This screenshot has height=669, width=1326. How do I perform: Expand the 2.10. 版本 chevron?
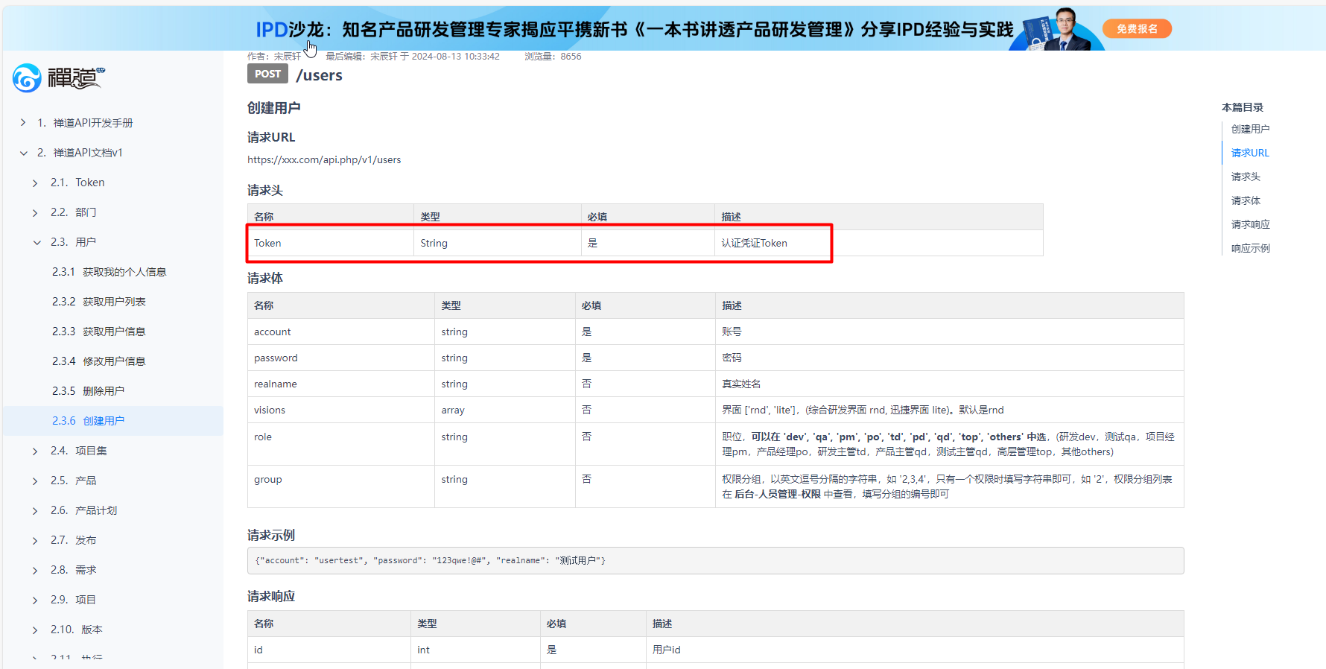[x=35, y=630]
